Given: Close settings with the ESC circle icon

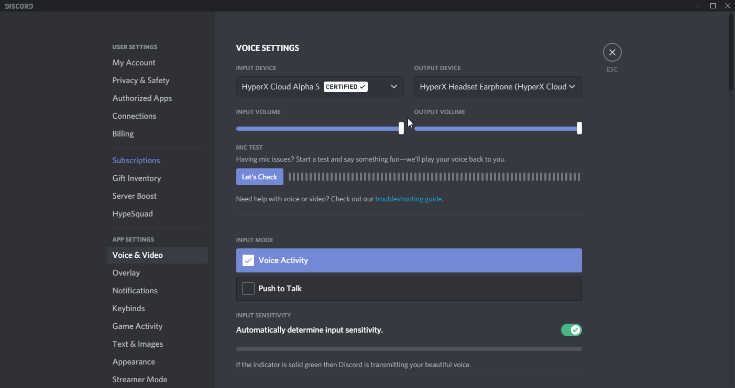Looking at the screenshot, I should click(x=612, y=52).
